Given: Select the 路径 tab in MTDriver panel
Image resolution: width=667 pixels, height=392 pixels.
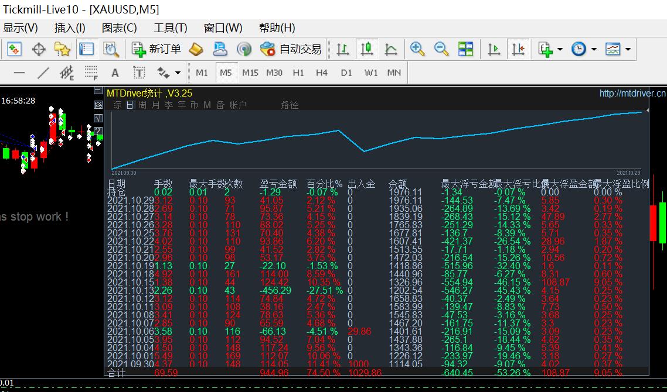Looking at the screenshot, I should coord(290,105).
